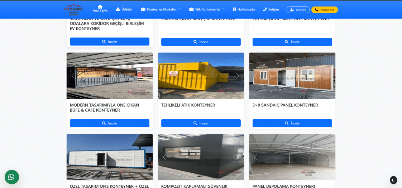402x188 pixels.
Task: Previous image arrow on Panel Depolama photo
Action: (x=255, y=157)
